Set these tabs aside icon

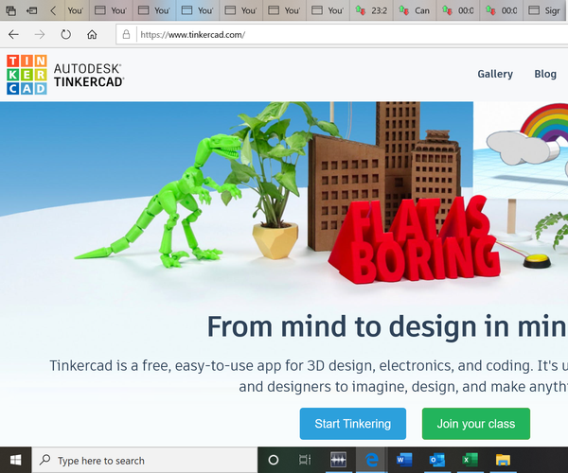pyautogui.click(x=32, y=10)
